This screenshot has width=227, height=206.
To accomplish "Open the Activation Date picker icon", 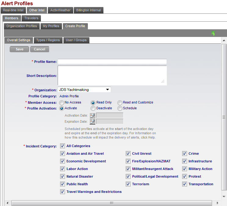I will [92, 115].
